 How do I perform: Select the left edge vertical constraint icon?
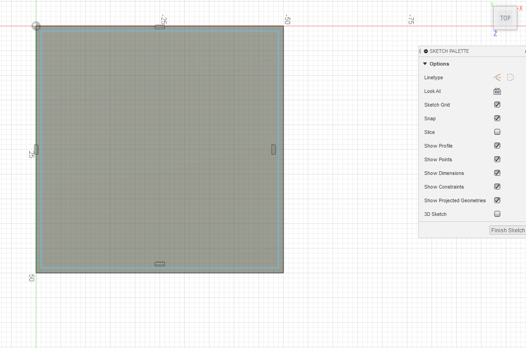(x=36, y=149)
